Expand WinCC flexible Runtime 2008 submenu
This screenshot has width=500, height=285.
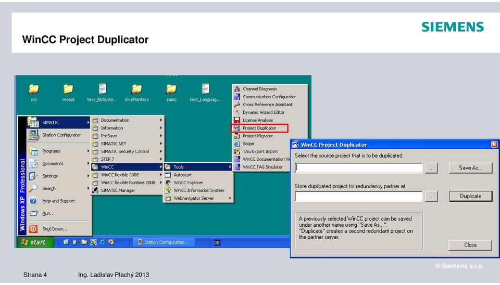(128, 183)
